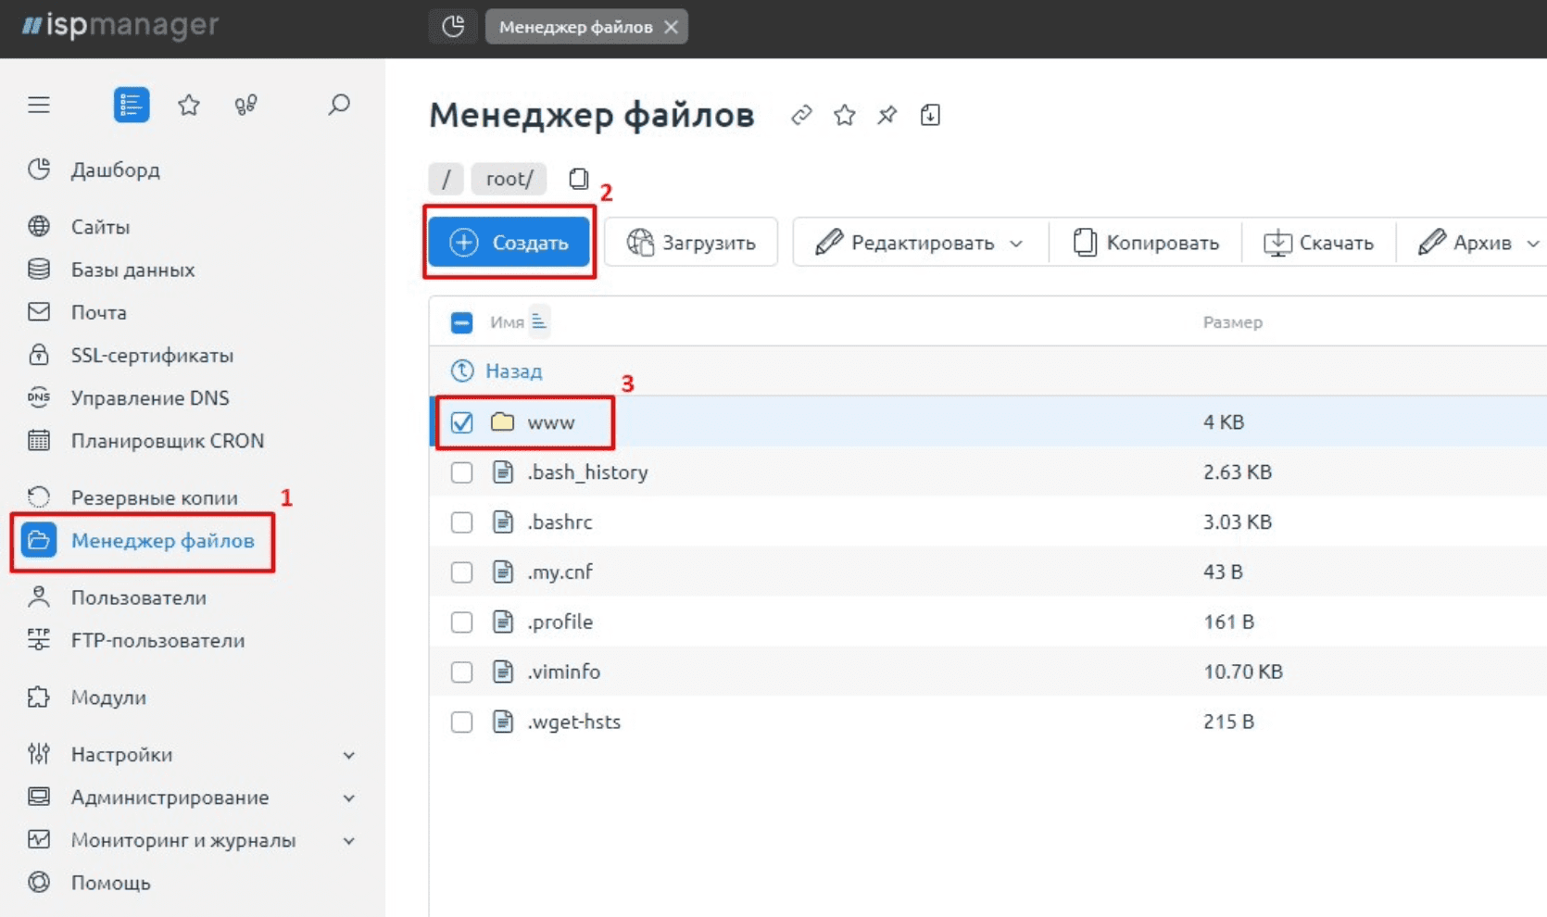Click the Копировать toolbar button
This screenshot has width=1547, height=917.
pyautogui.click(x=1146, y=243)
